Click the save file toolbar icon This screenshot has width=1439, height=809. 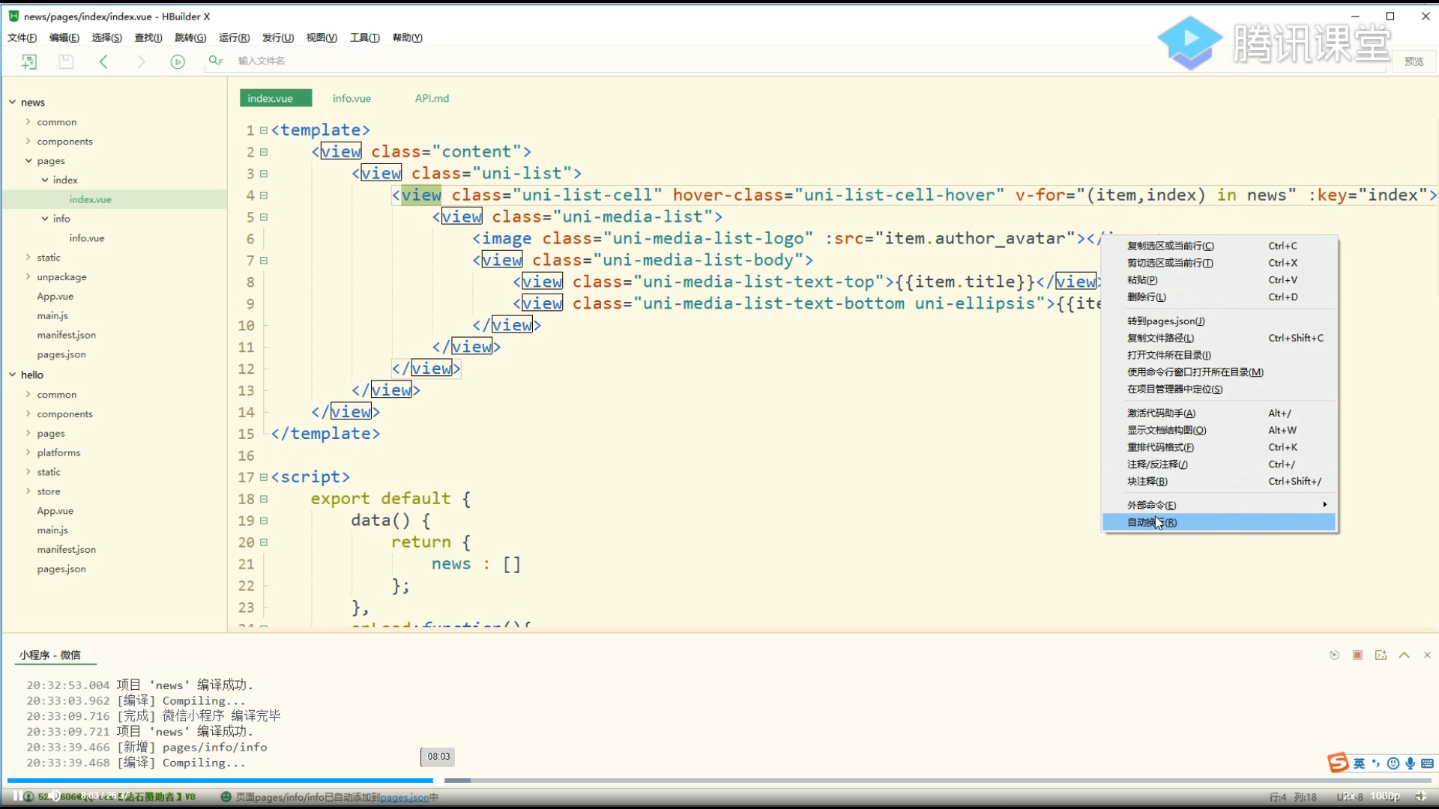tap(66, 61)
